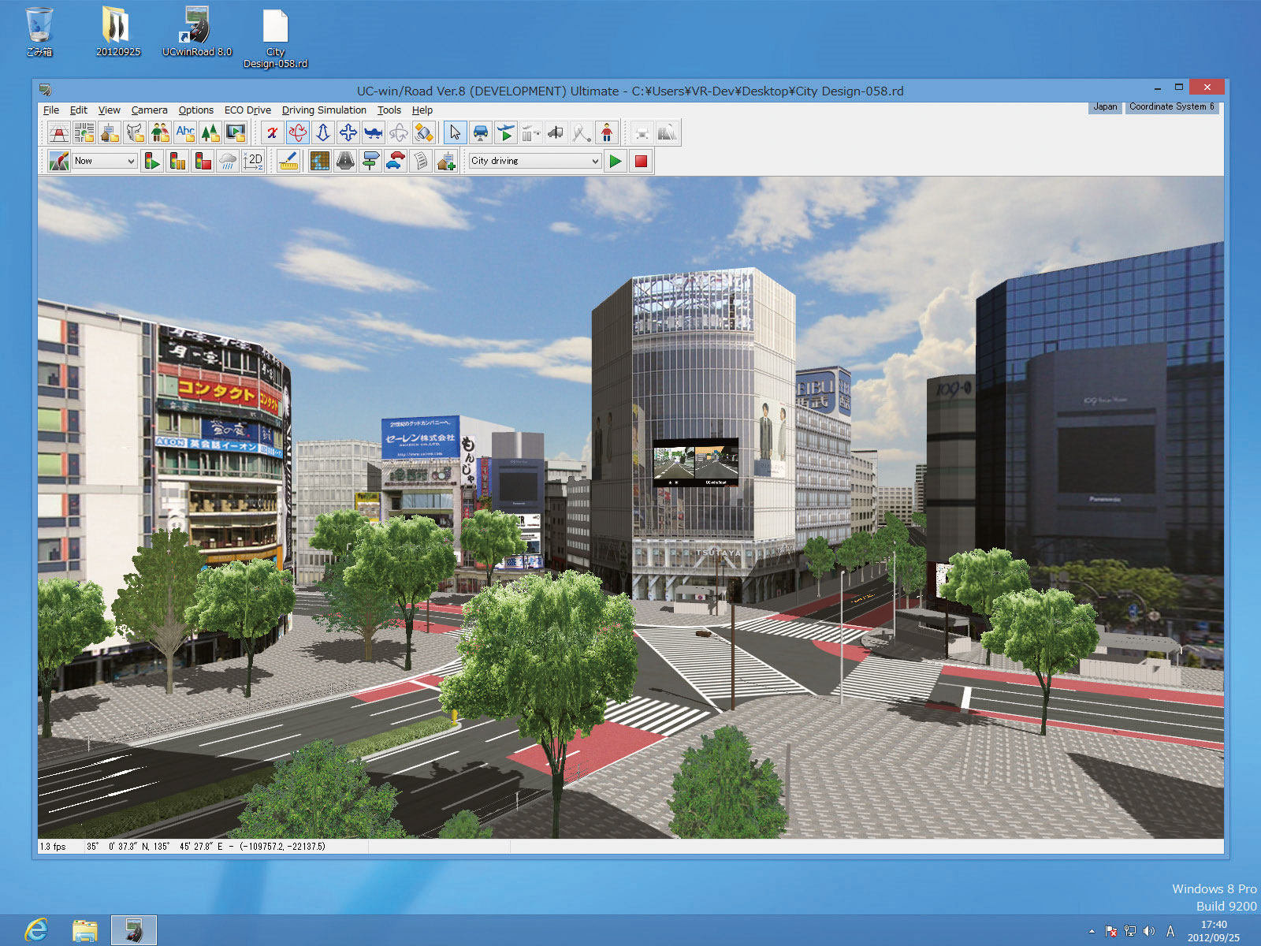1261x946 pixels.
Task: Select the arrow pointer selection tool
Action: tap(455, 132)
